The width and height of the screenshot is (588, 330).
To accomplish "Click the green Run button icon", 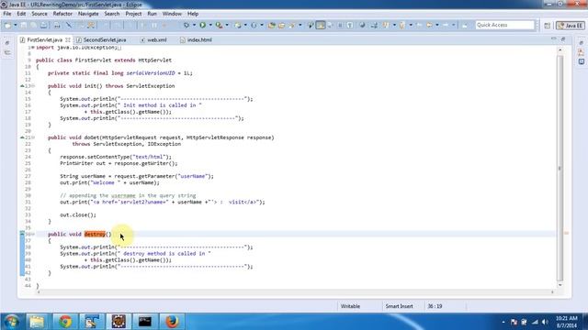I will click(202, 25).
